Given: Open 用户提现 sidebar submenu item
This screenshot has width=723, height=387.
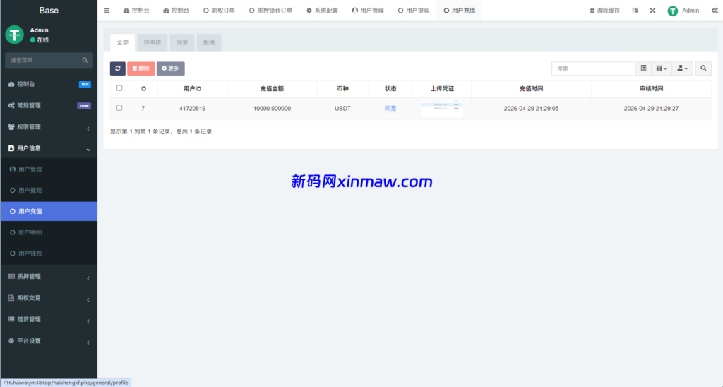Looking at the screenshot, I should tap(49, 190).
